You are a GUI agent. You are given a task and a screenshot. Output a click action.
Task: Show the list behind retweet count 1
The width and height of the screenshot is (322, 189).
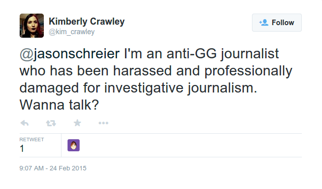pos(22,148)
